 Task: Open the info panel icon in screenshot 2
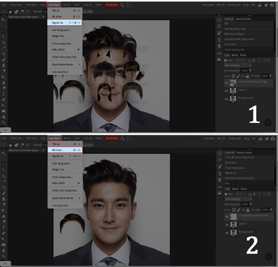click(219, 153)
